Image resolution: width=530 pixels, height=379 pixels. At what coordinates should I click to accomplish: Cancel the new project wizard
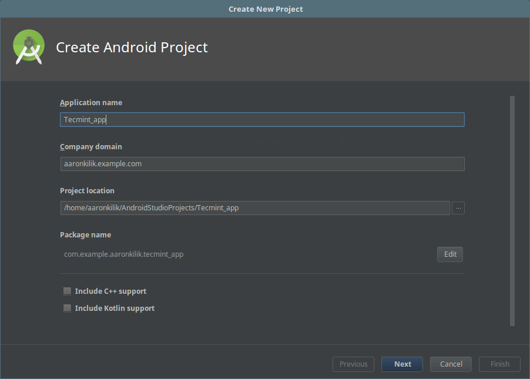(451, 364)
